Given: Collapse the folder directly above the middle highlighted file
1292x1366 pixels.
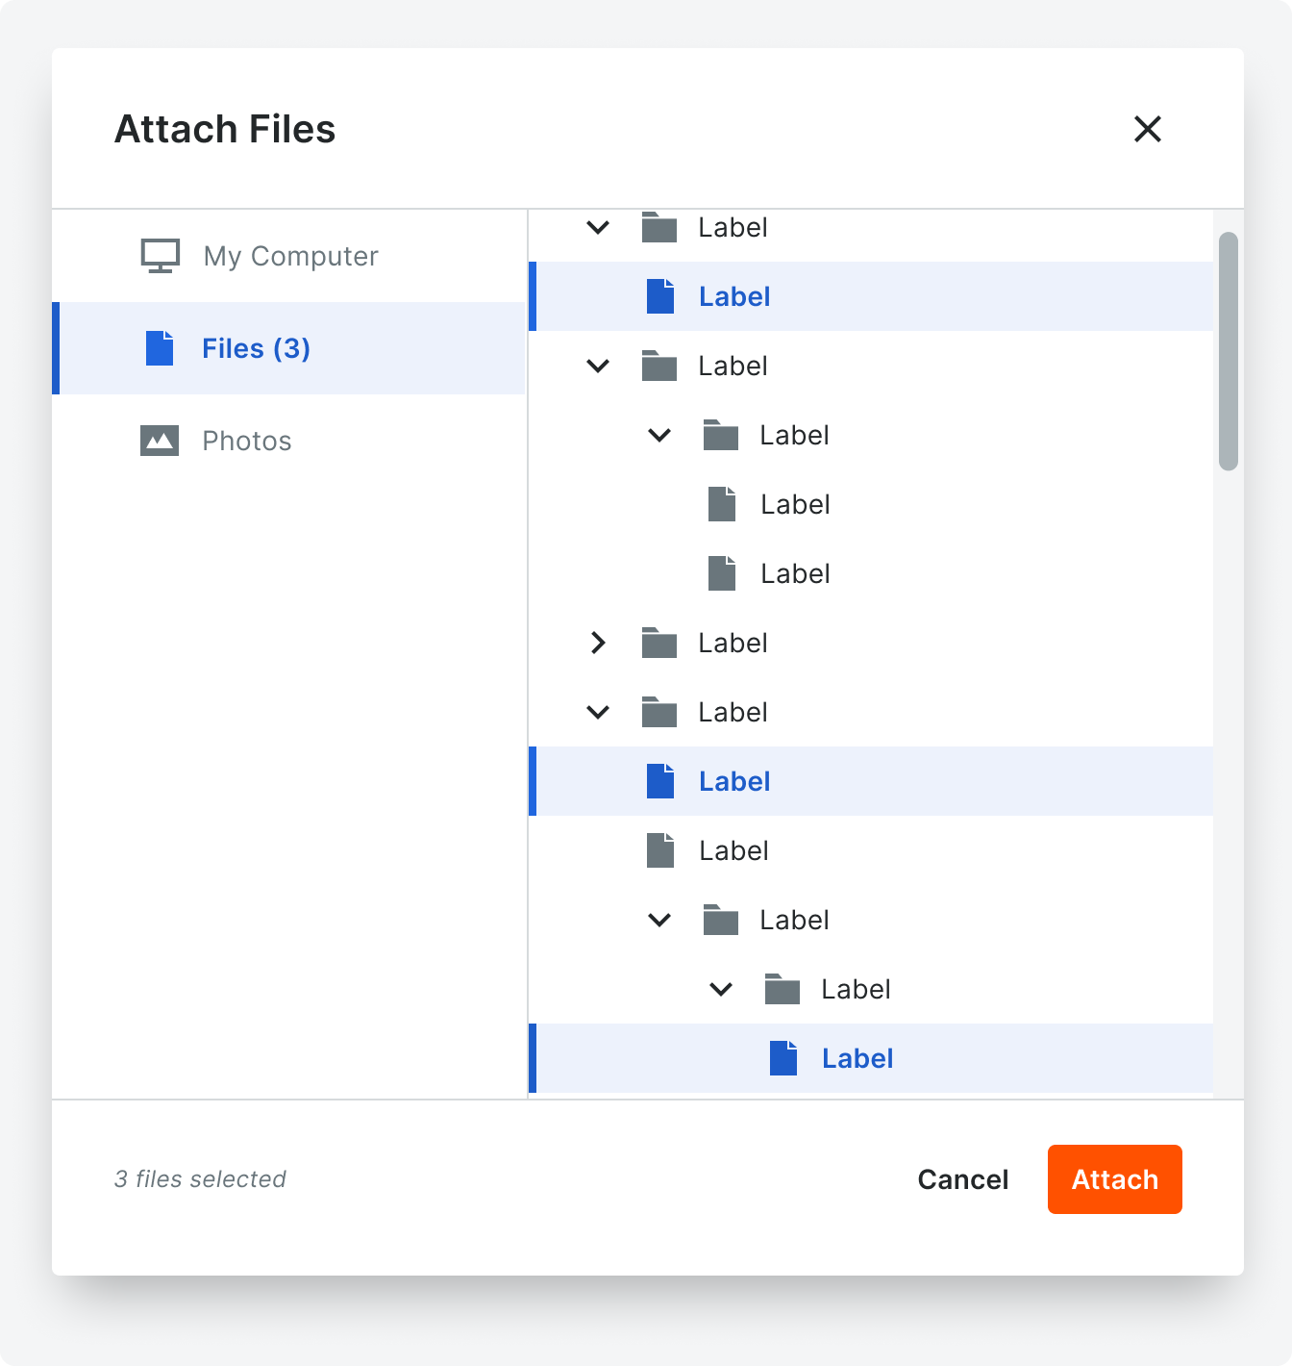Looking at the screenshot, I should [x=598, y=713].
